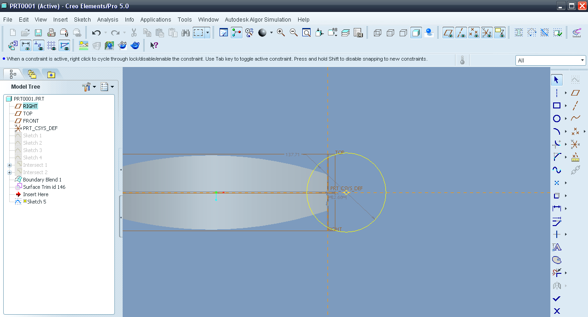The image size is (588, 317).
Task: Expand the Intersect 2 tree node
Action: [10, 172]
